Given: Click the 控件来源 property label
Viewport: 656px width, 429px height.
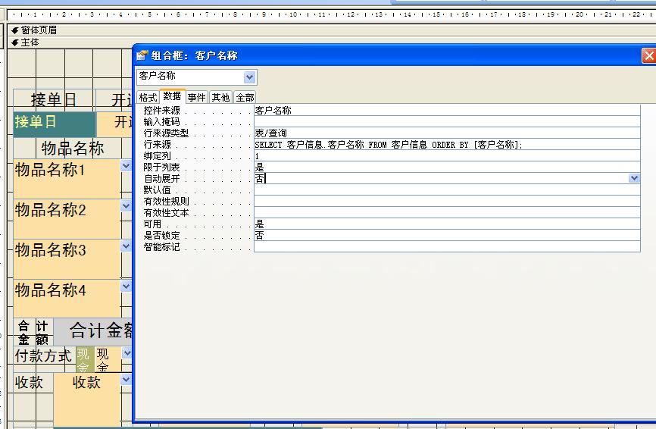Looking at the screenshot, I should pyautogui.click(x=162, y=111).
